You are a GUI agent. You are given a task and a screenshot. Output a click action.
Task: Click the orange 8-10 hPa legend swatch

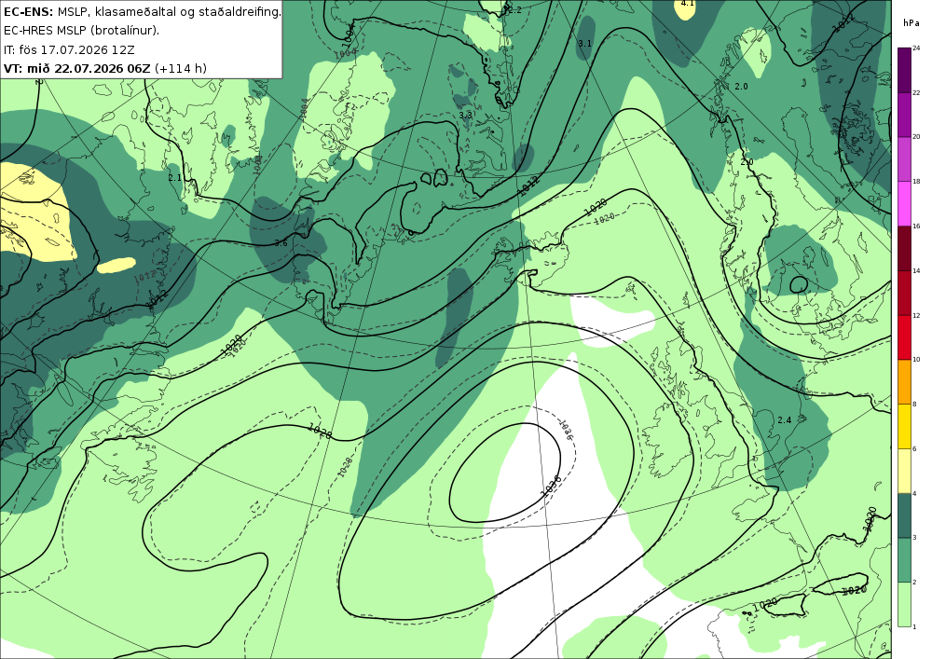904,382
